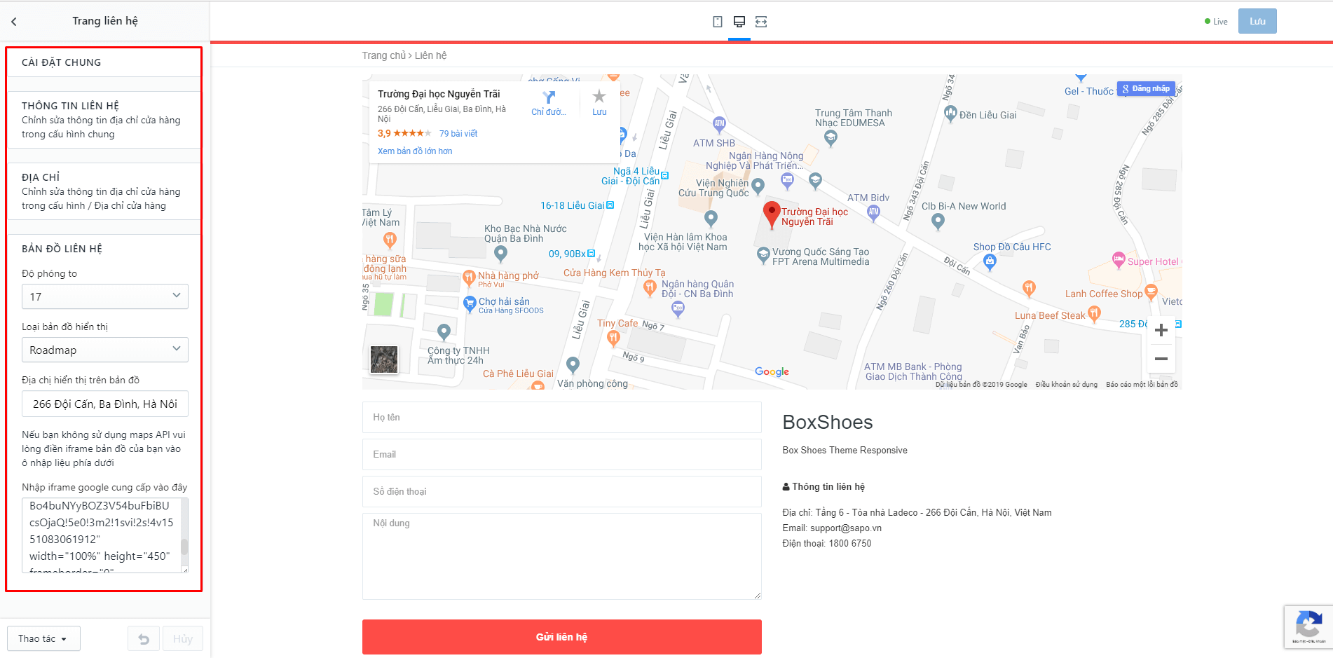Image resolution: width=1333 pixels, height=658 pixels.
Task: Open the map type dropdown showing Roadmap
Action: [x=105, y=350]
